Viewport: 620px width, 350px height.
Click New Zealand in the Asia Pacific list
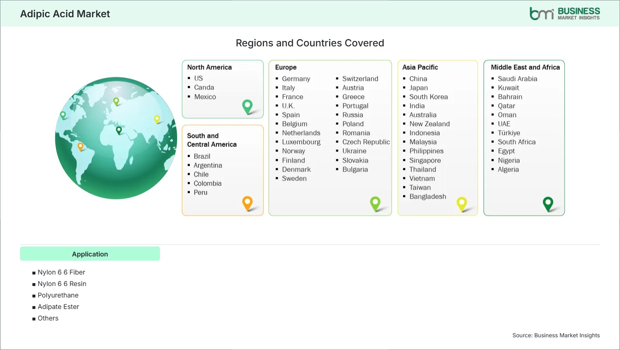tap(430, 124)
